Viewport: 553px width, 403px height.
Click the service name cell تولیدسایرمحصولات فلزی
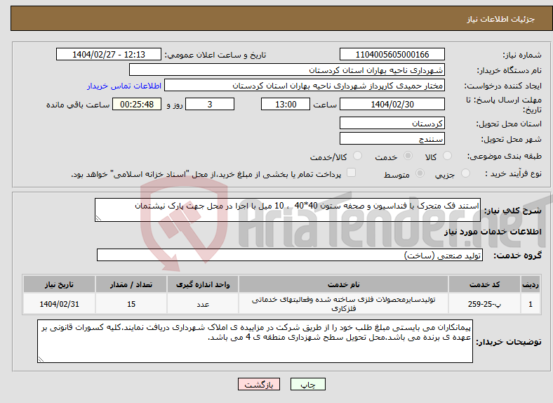343,303
